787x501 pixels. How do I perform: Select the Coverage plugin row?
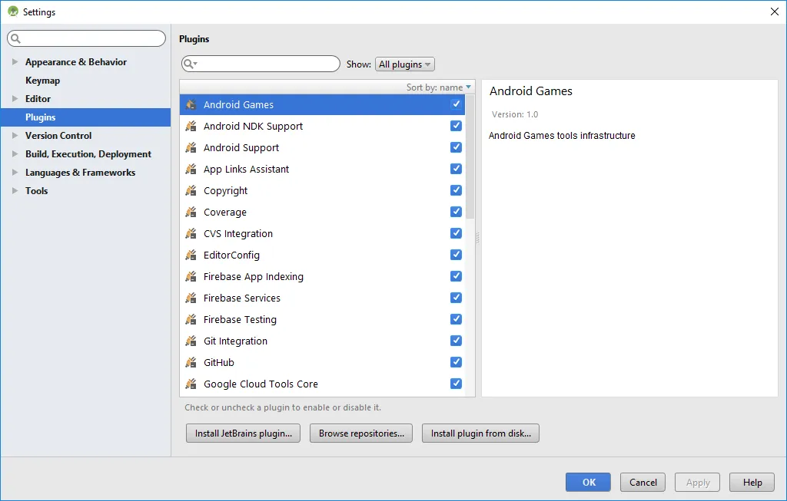(322, 213)
